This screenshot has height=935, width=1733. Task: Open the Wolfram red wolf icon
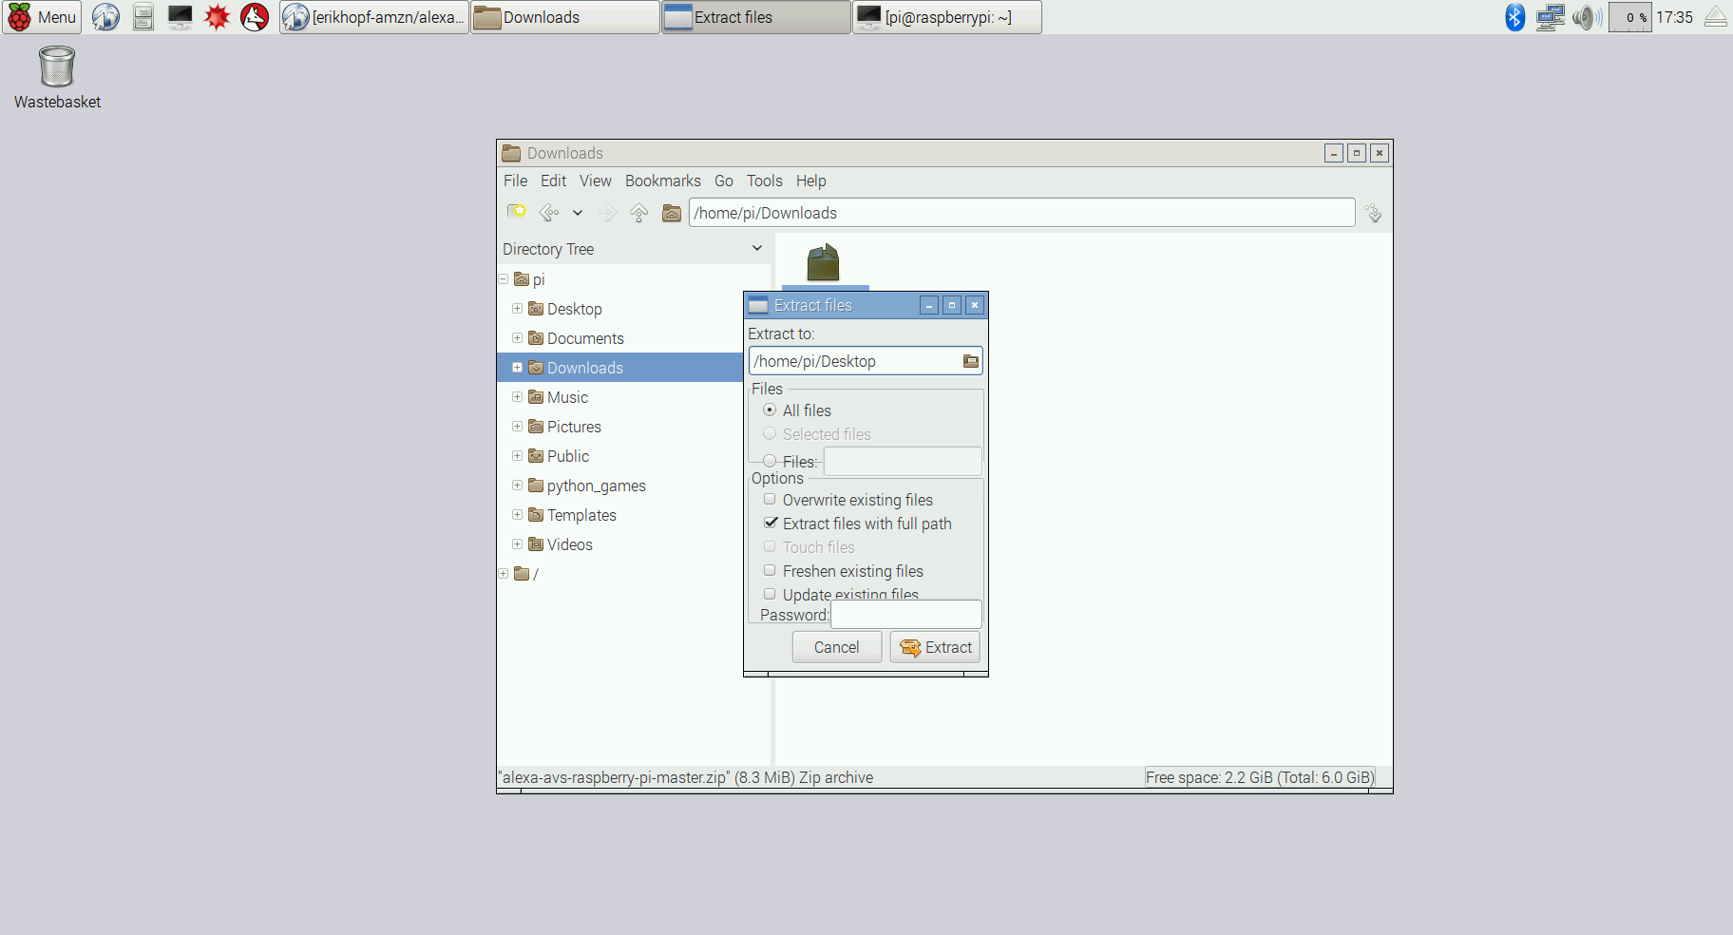pos(255,17)
